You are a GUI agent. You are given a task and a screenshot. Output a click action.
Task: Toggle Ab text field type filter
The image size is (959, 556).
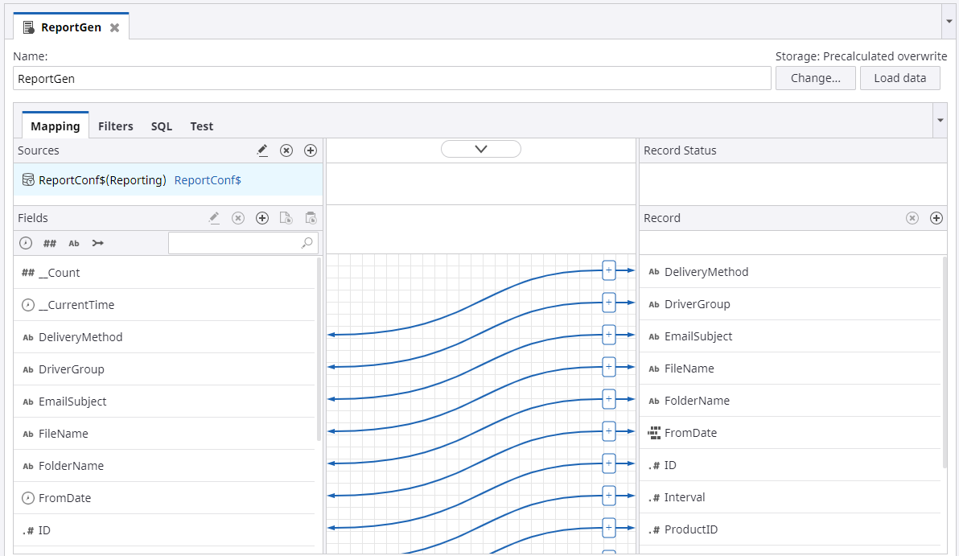74,243
